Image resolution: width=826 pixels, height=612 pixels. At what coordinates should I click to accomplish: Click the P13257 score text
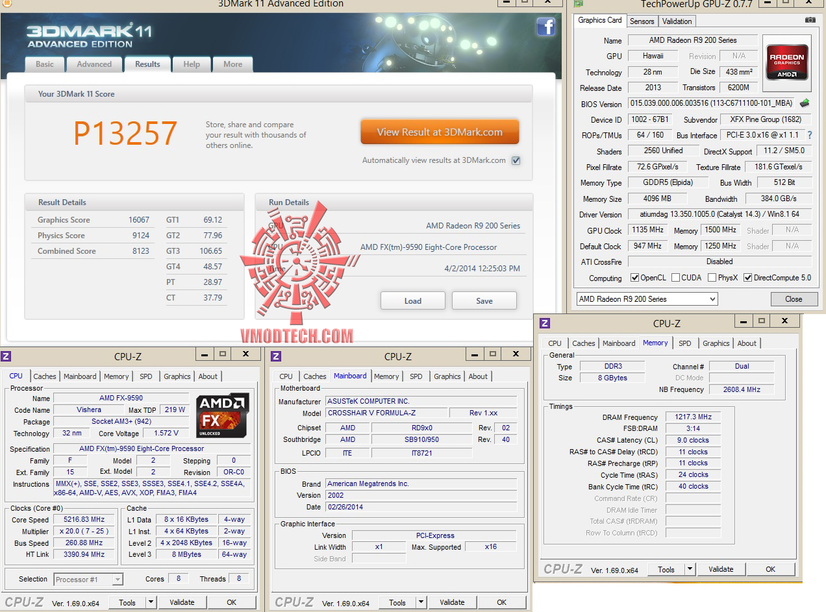(x=125, y=134)
